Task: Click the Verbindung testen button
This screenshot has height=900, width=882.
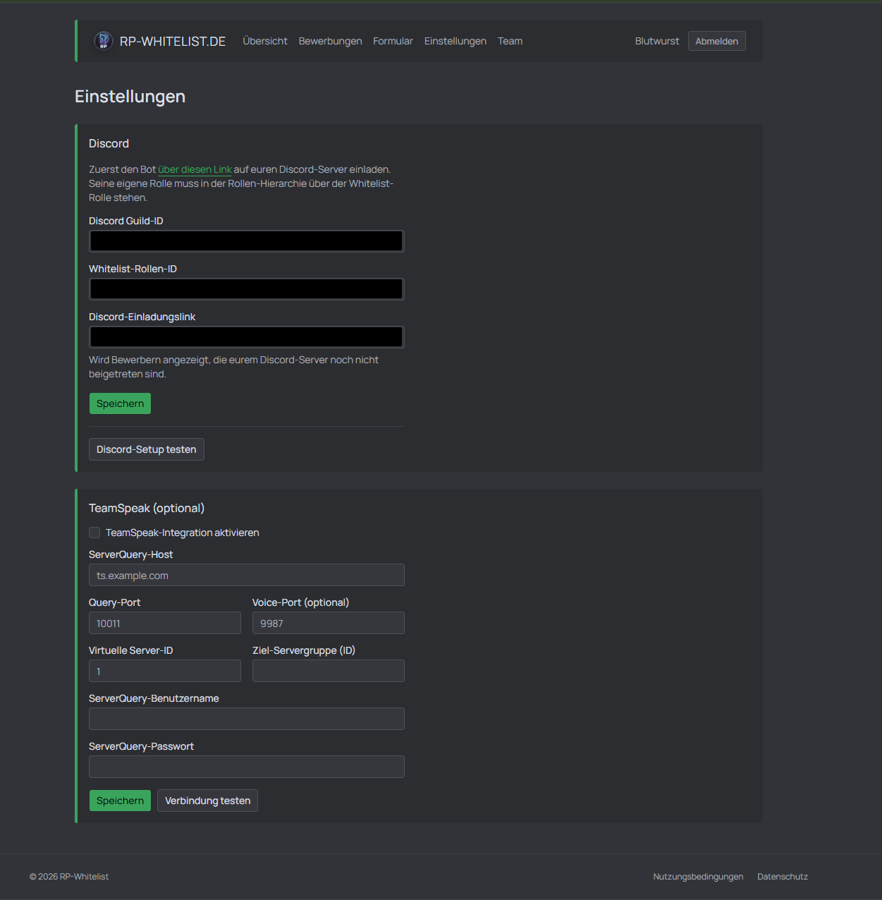Action: click(207, 801)
